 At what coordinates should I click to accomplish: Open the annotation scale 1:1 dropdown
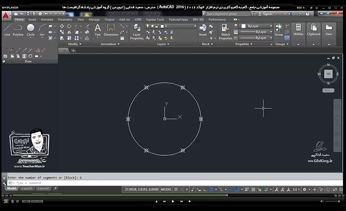(296, 189)
